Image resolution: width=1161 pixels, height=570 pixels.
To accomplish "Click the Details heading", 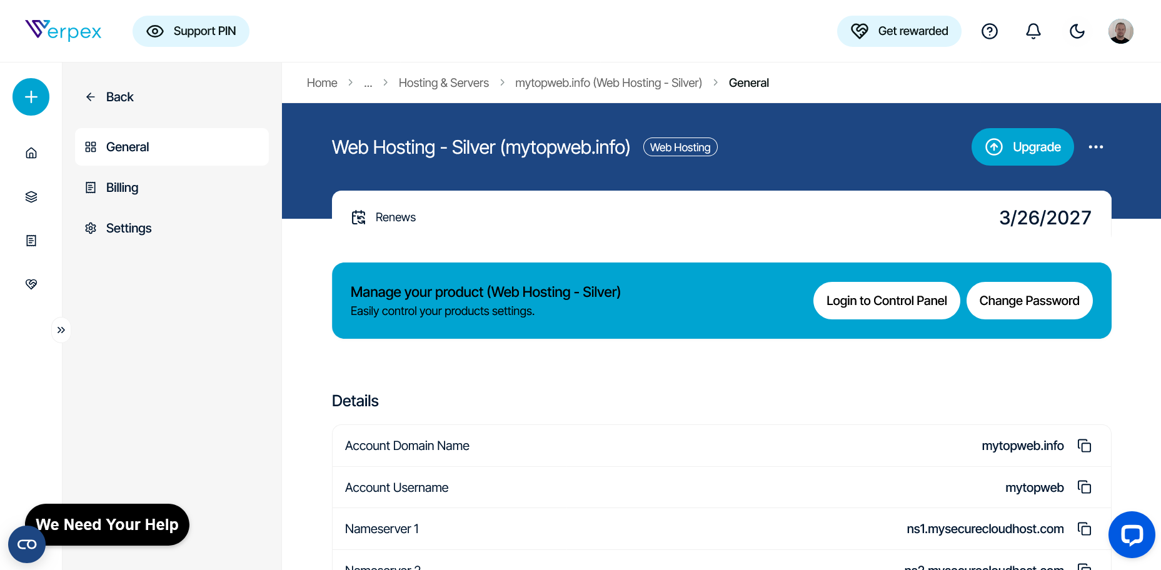I will coord(355,401).
